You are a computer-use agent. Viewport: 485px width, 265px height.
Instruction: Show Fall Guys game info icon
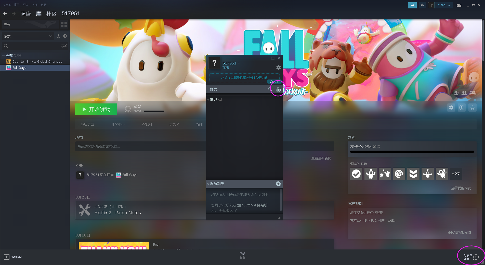point(462,108)
